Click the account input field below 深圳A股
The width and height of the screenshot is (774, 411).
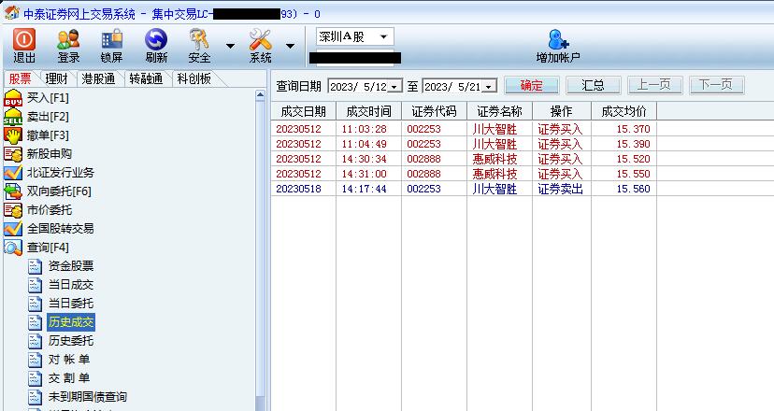tap(355, 58)
